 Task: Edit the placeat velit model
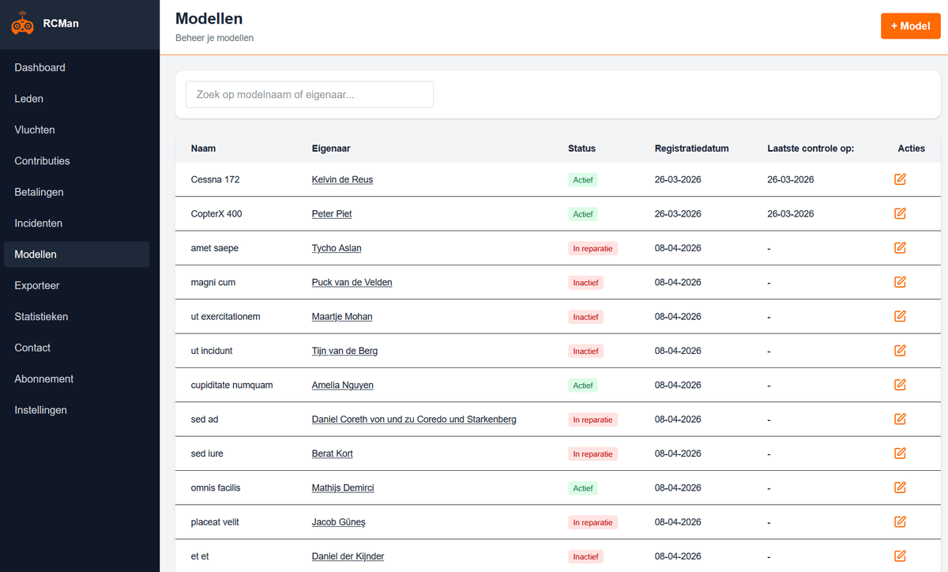[x=900, y=522]
